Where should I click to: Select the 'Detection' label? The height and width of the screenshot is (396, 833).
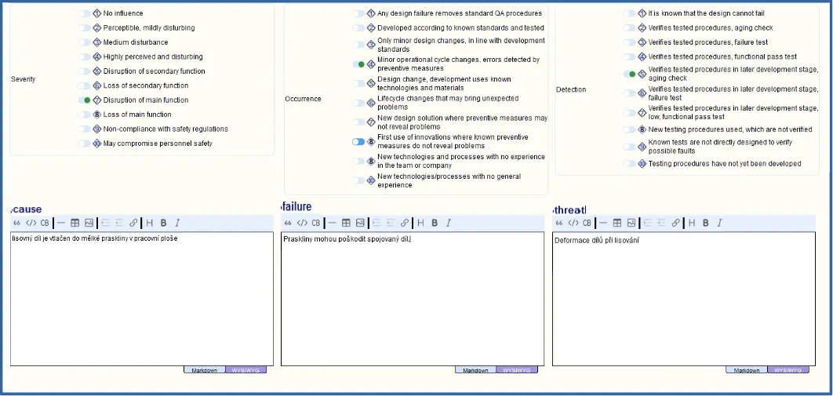571,89
